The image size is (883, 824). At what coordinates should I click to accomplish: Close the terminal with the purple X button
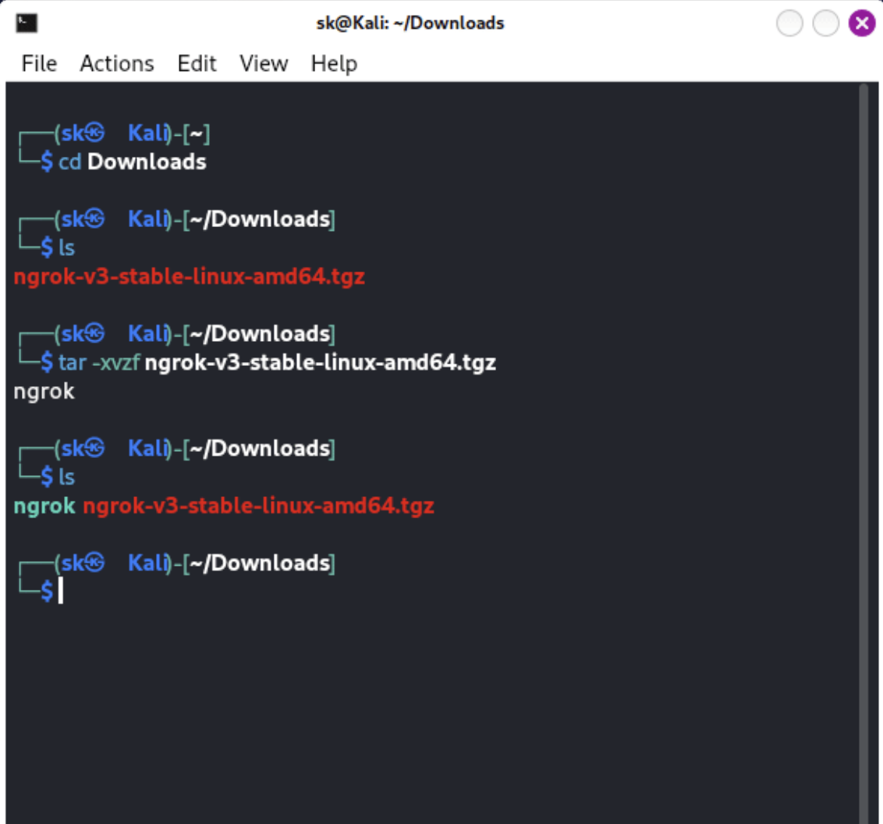[861, 24]
